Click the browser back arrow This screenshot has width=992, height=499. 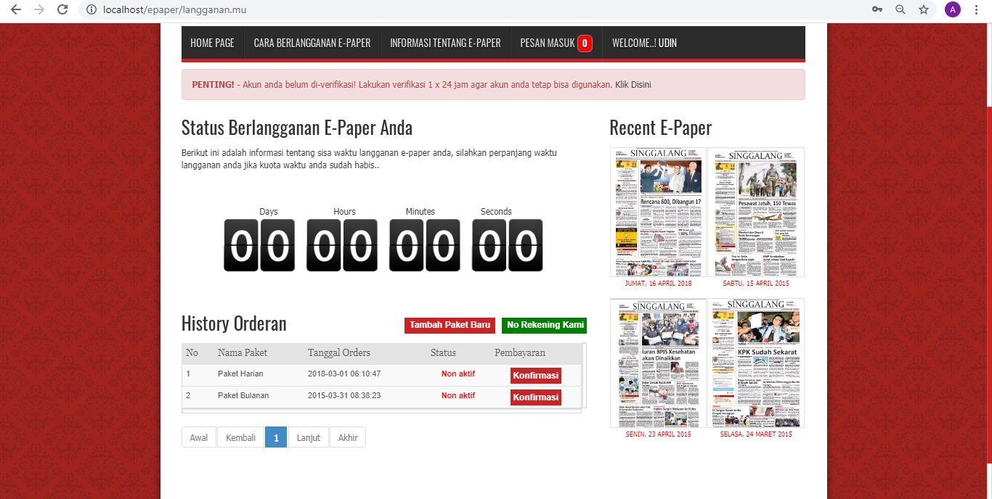tap(16, 9)
